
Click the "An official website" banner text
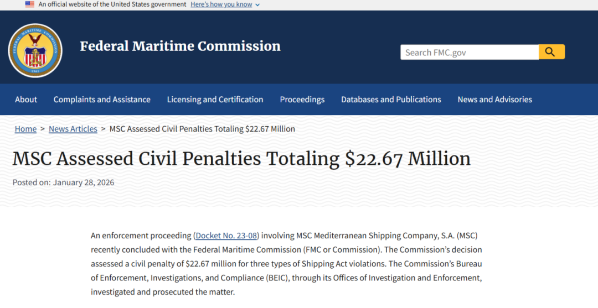tap(112, 4)
